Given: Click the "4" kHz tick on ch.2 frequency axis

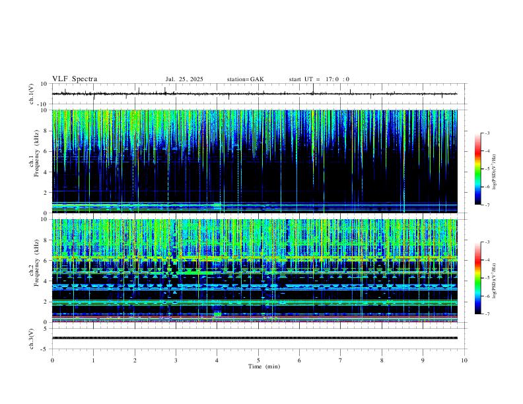Looking at the screenshot, I should coord(47,281).
